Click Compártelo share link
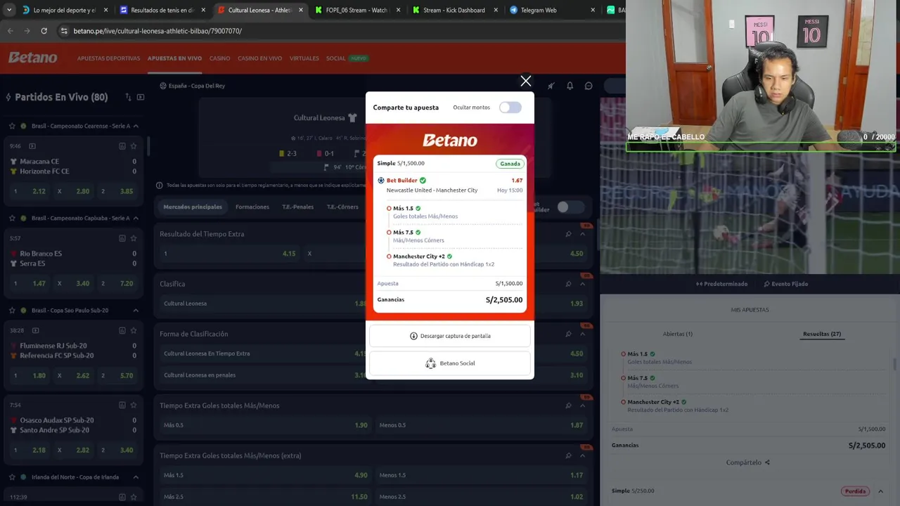This screenshot has height=506, width=900. tap(747, 462)
